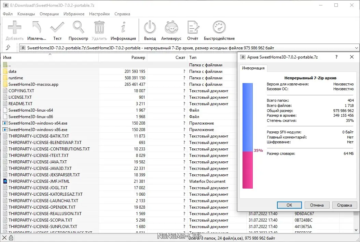Select SweetHome3D-macosx.app folder icon
The width and height of the screenshot is (360, 242).
[5, 84]
